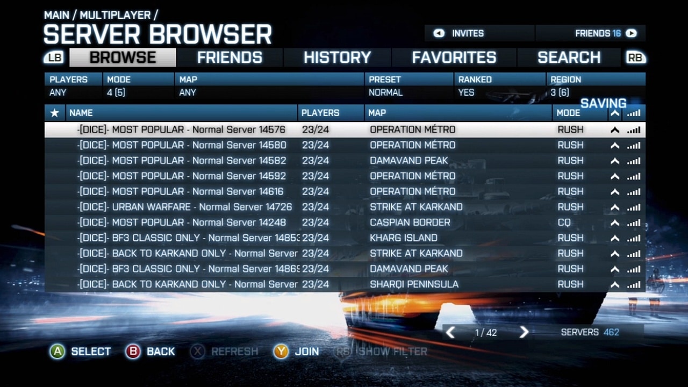688x387 pixels.
Task: Click right arrow beside Friends 16
Action: click(631, 33)
